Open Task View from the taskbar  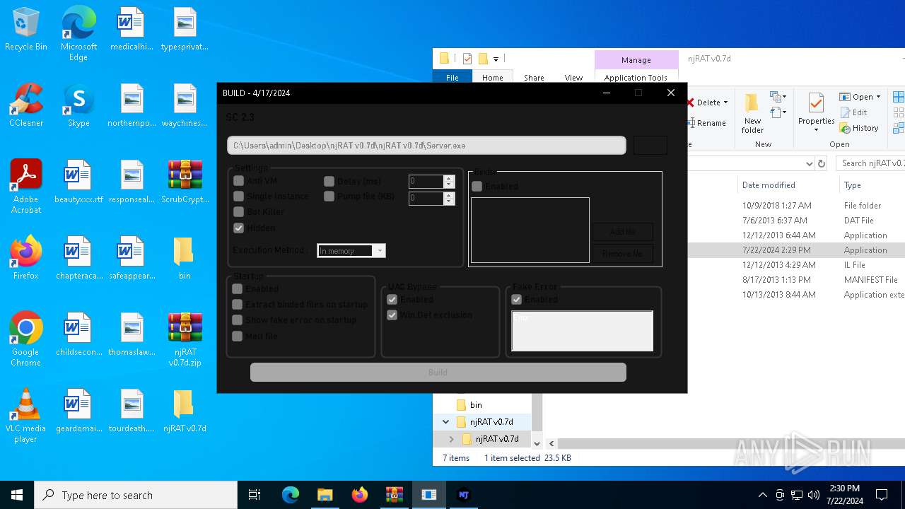coord(255,495)
